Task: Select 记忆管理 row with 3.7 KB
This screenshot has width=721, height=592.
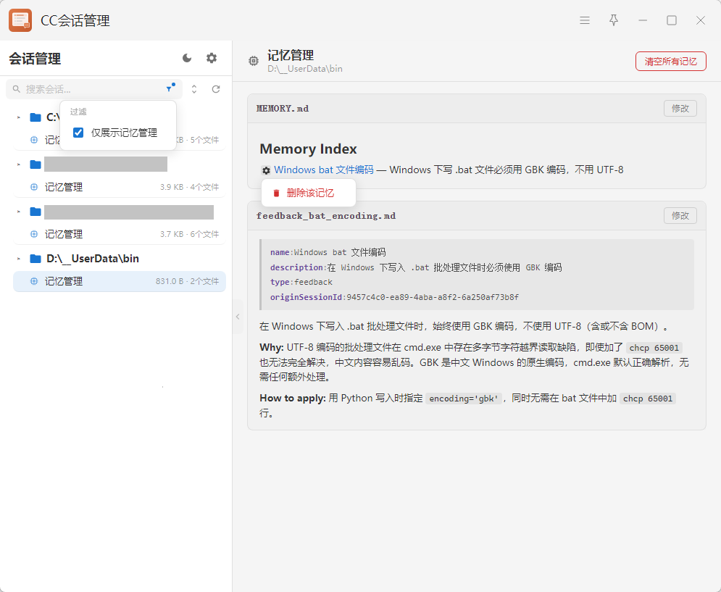Action: 120,234
